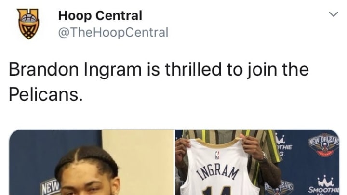Click the jersey number 14
Screen dimensions: 347x195
tap(218, 190)
